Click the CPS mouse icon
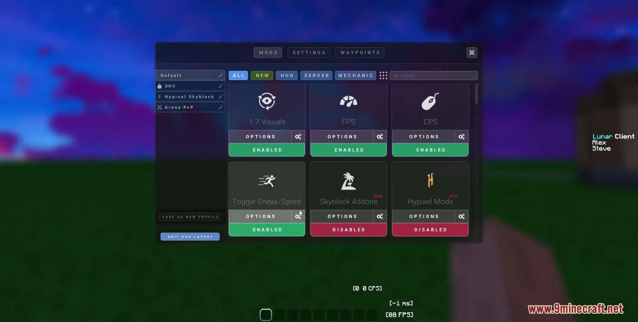 click(430, 101)
